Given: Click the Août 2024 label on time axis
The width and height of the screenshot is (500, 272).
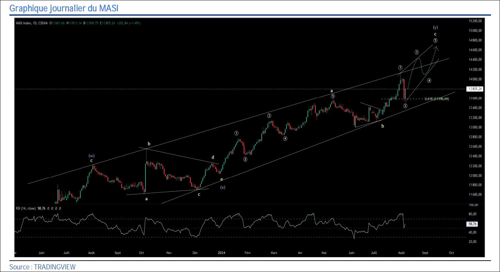Looking at the screenshot, I should click(401, 253).
